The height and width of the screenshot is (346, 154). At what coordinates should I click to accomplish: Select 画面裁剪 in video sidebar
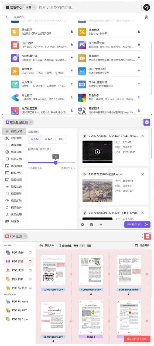[14, 145]
